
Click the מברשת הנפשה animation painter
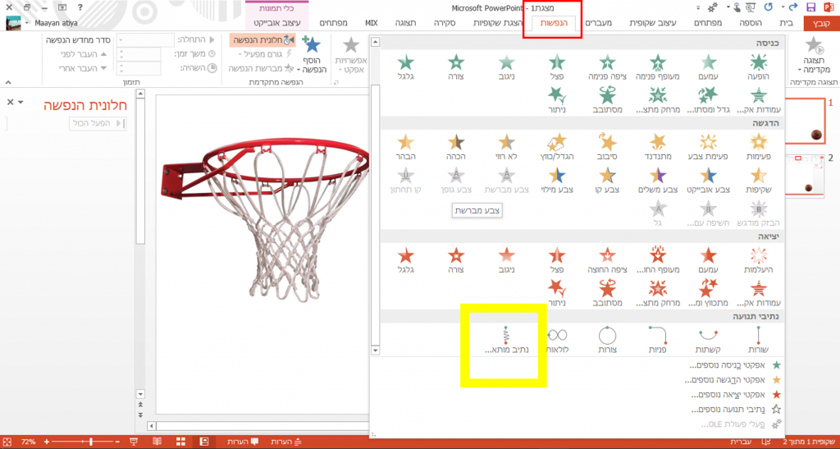pos(262,69)
